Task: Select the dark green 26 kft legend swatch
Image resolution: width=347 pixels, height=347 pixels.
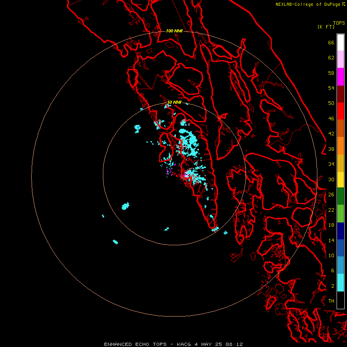Action: [340, 196]
